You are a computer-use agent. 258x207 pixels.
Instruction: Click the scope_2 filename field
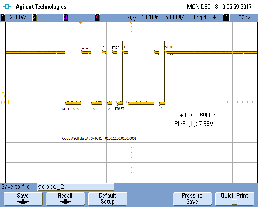(75, 187)
